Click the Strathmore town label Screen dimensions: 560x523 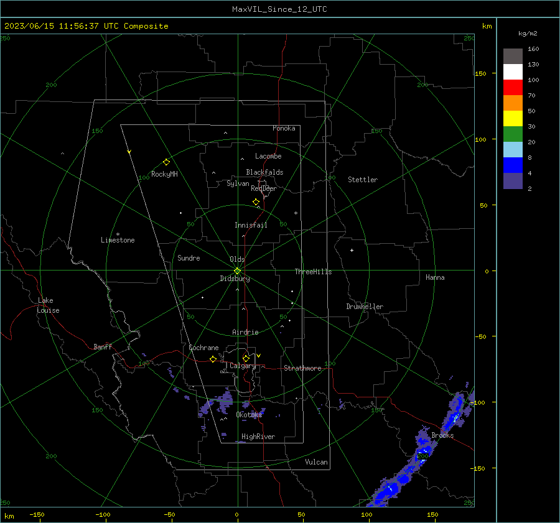302,368
